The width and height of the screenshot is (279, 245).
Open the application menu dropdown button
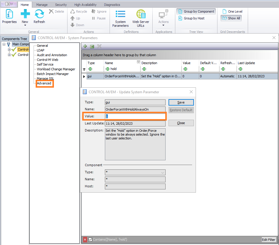click(x=9, y=4)
